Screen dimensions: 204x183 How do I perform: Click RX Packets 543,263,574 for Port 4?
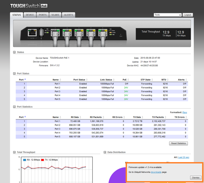coord(97,133)
